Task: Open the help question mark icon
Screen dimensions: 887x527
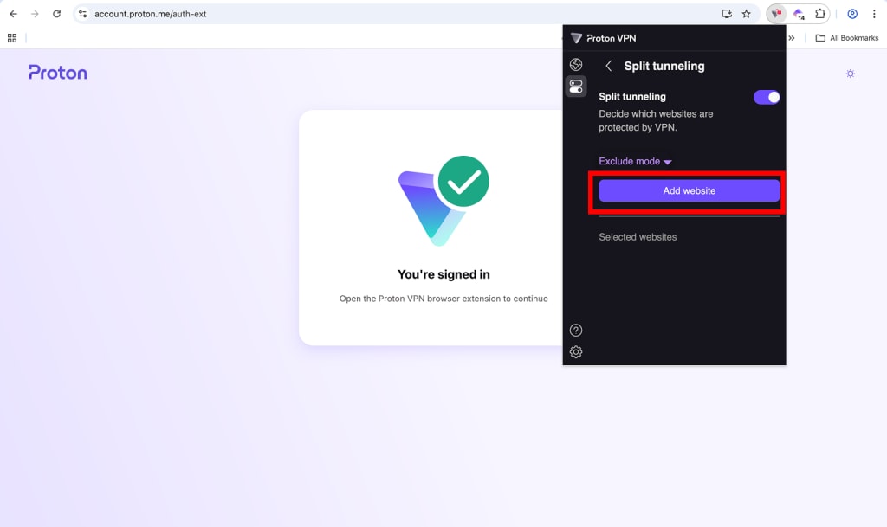Action: [x=576, y=331]
